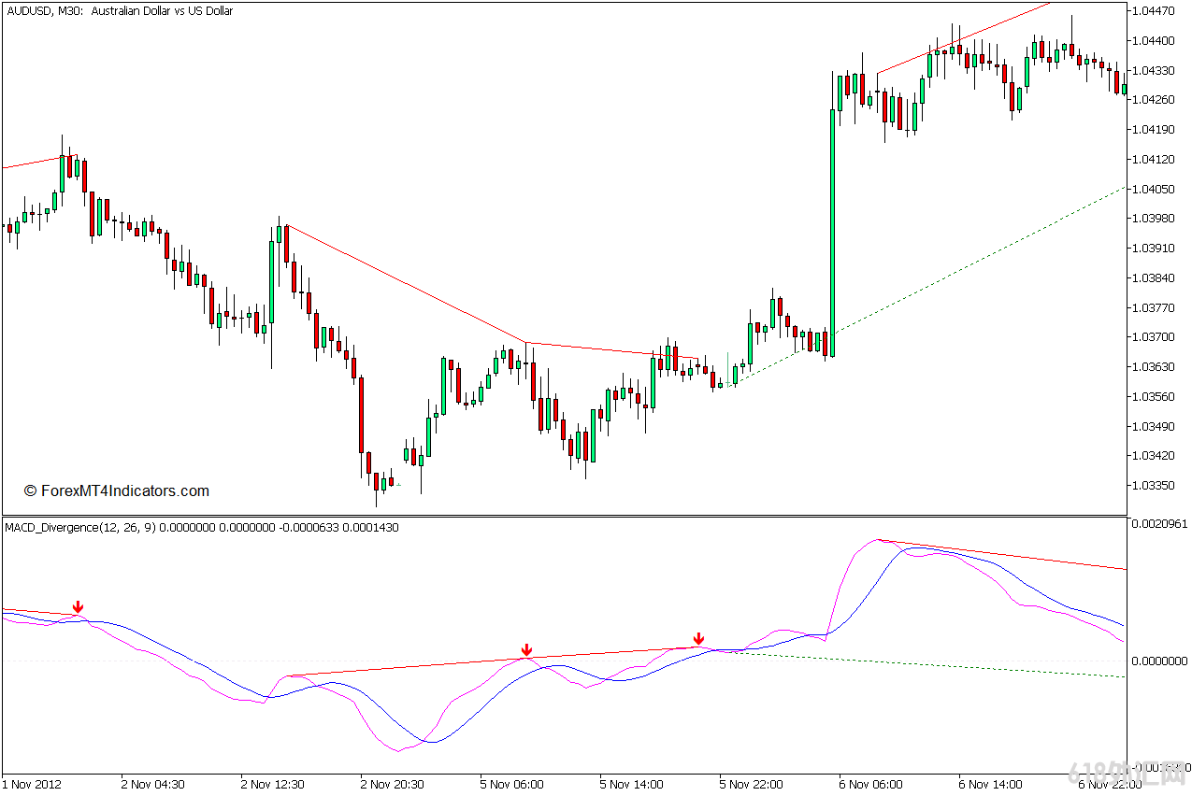Click the 6 Nov 14:00 time label
Image resolution: width=1192 pixels, height=796 pixels.
(x=991, y=785)
